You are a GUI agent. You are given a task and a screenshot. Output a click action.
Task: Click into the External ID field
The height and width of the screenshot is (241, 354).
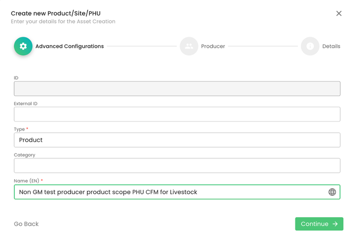(177, 115)
